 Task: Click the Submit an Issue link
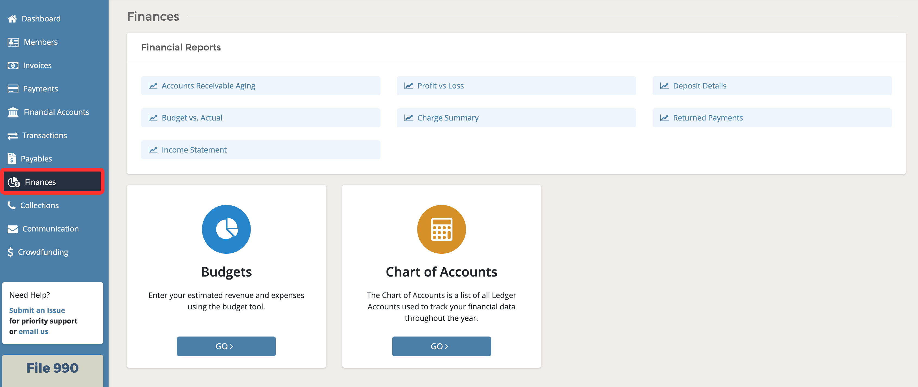(37, 310)
